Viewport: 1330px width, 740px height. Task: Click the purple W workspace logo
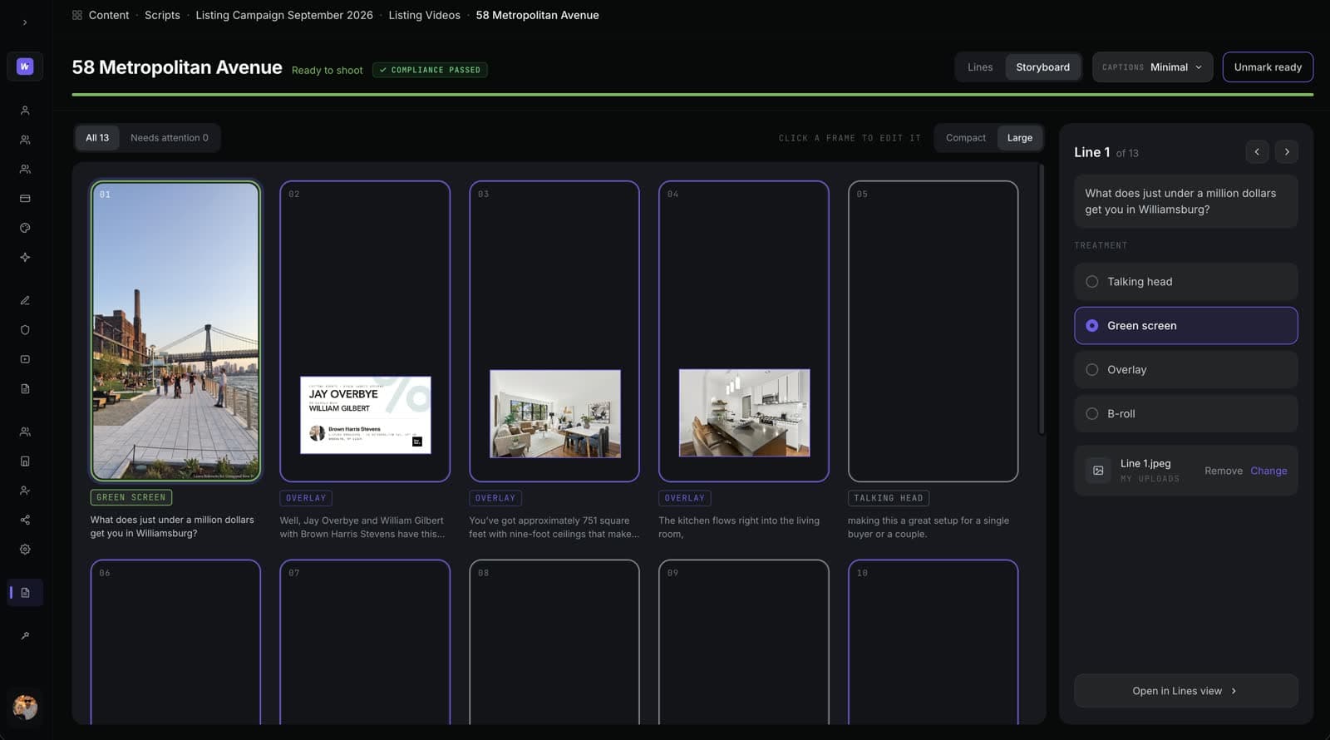25,67
